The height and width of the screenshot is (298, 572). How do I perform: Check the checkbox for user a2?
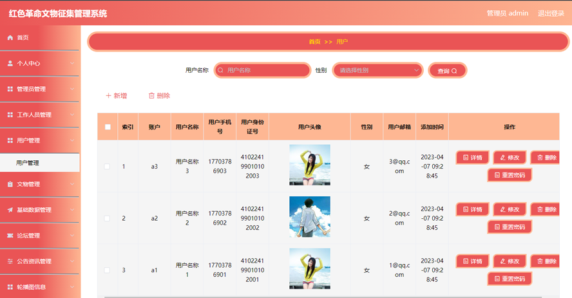(107, 219)
